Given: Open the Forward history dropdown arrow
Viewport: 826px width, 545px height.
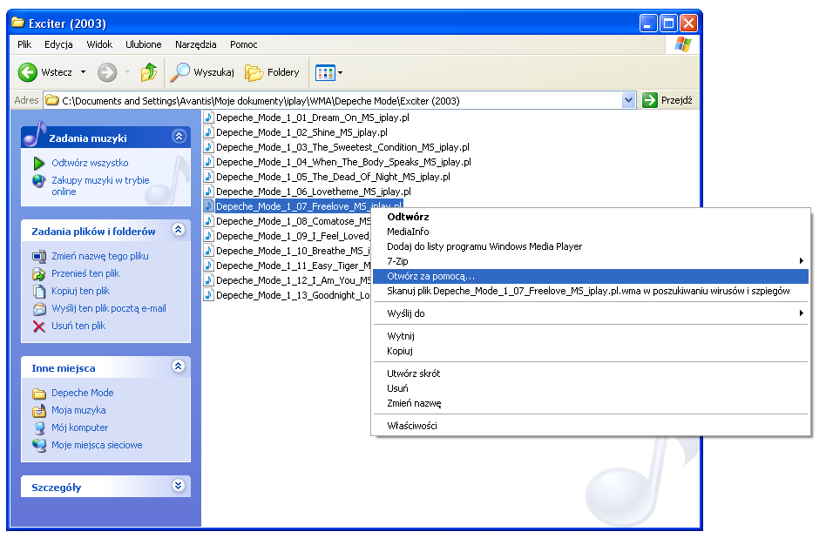Looking at the screenshot, I should point(127,72).
